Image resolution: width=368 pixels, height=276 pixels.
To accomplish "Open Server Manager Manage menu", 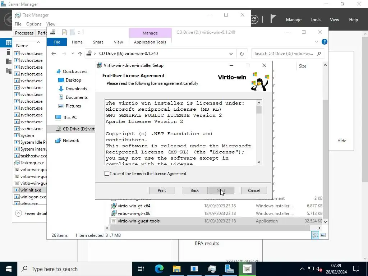I will pyautogui.click(x=294, y=20).
